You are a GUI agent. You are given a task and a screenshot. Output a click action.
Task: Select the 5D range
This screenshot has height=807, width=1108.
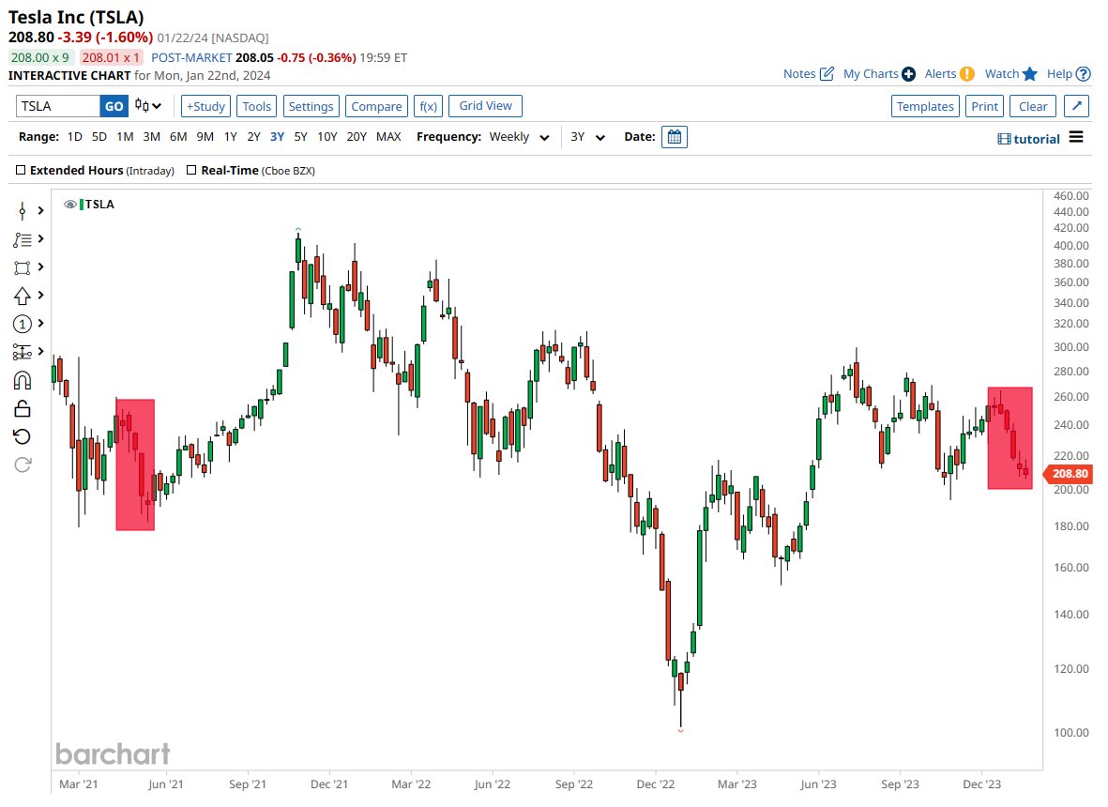[99, 137]
